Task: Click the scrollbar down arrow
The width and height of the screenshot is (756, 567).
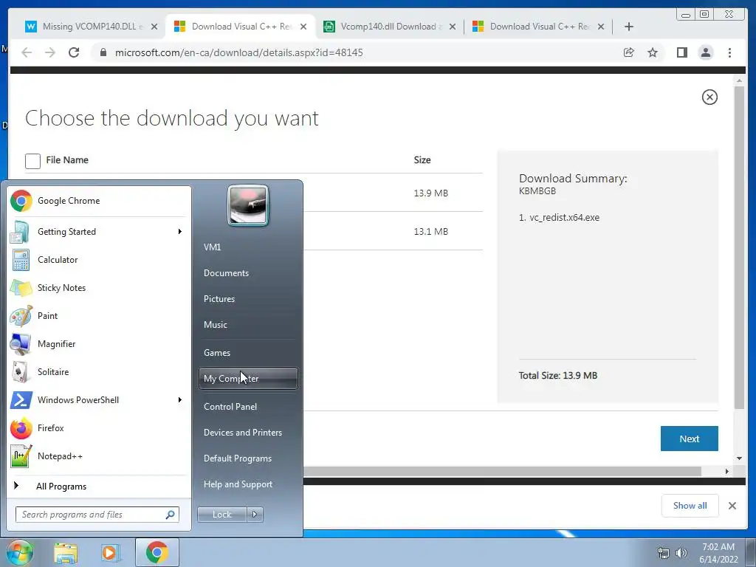Action: 739,458
